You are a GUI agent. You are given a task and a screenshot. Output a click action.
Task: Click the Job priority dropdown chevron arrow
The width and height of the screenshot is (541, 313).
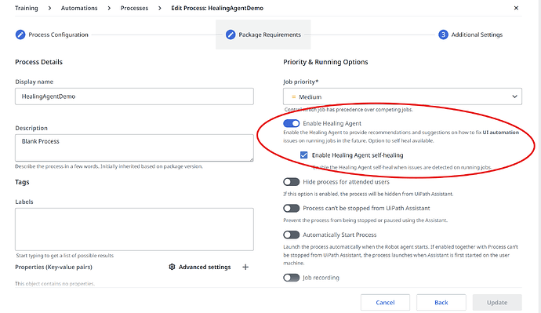(x=514, y=96)
